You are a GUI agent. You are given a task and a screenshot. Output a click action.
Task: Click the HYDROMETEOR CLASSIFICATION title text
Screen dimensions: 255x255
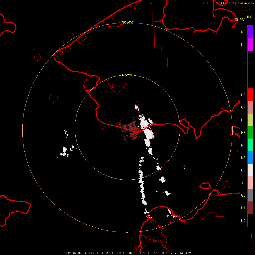click(x=99, y=253)
